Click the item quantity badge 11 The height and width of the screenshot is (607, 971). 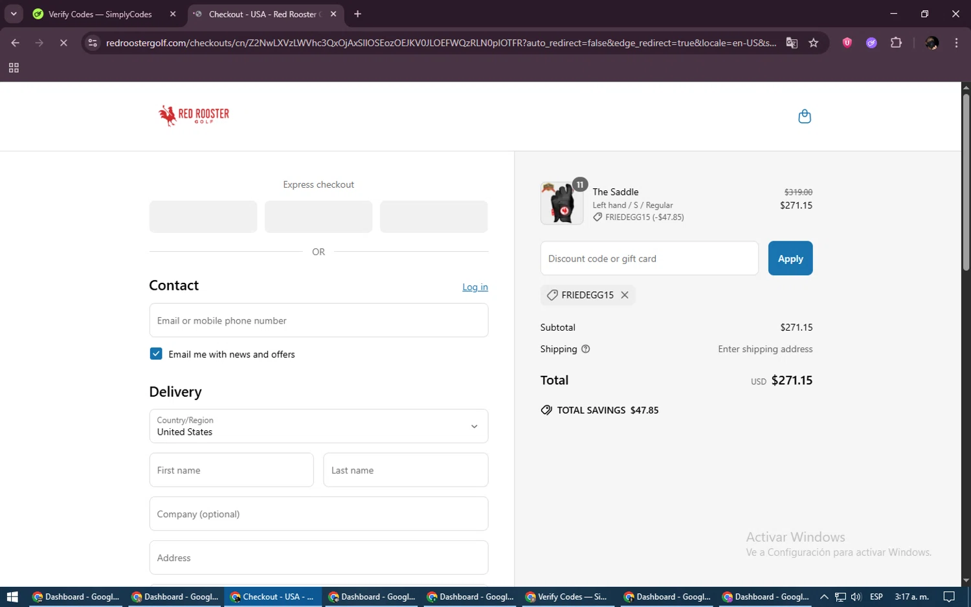[x=580, y=184]
